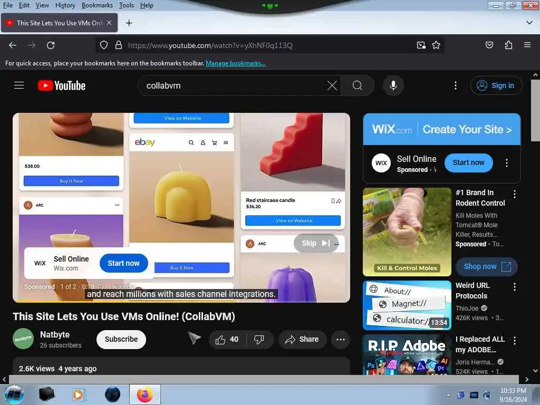540x405 pixels.
Task: Open the Bookmarks menu
Action: click(x=97, y=5)
